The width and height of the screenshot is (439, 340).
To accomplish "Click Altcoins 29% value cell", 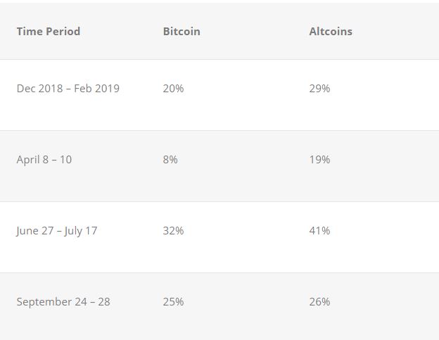I will 319,89.
